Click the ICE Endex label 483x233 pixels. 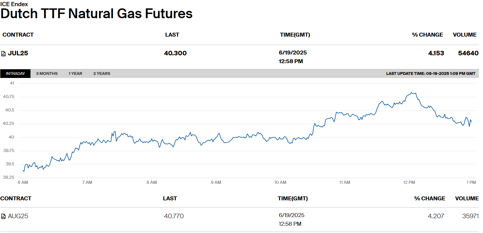[14, 4]
